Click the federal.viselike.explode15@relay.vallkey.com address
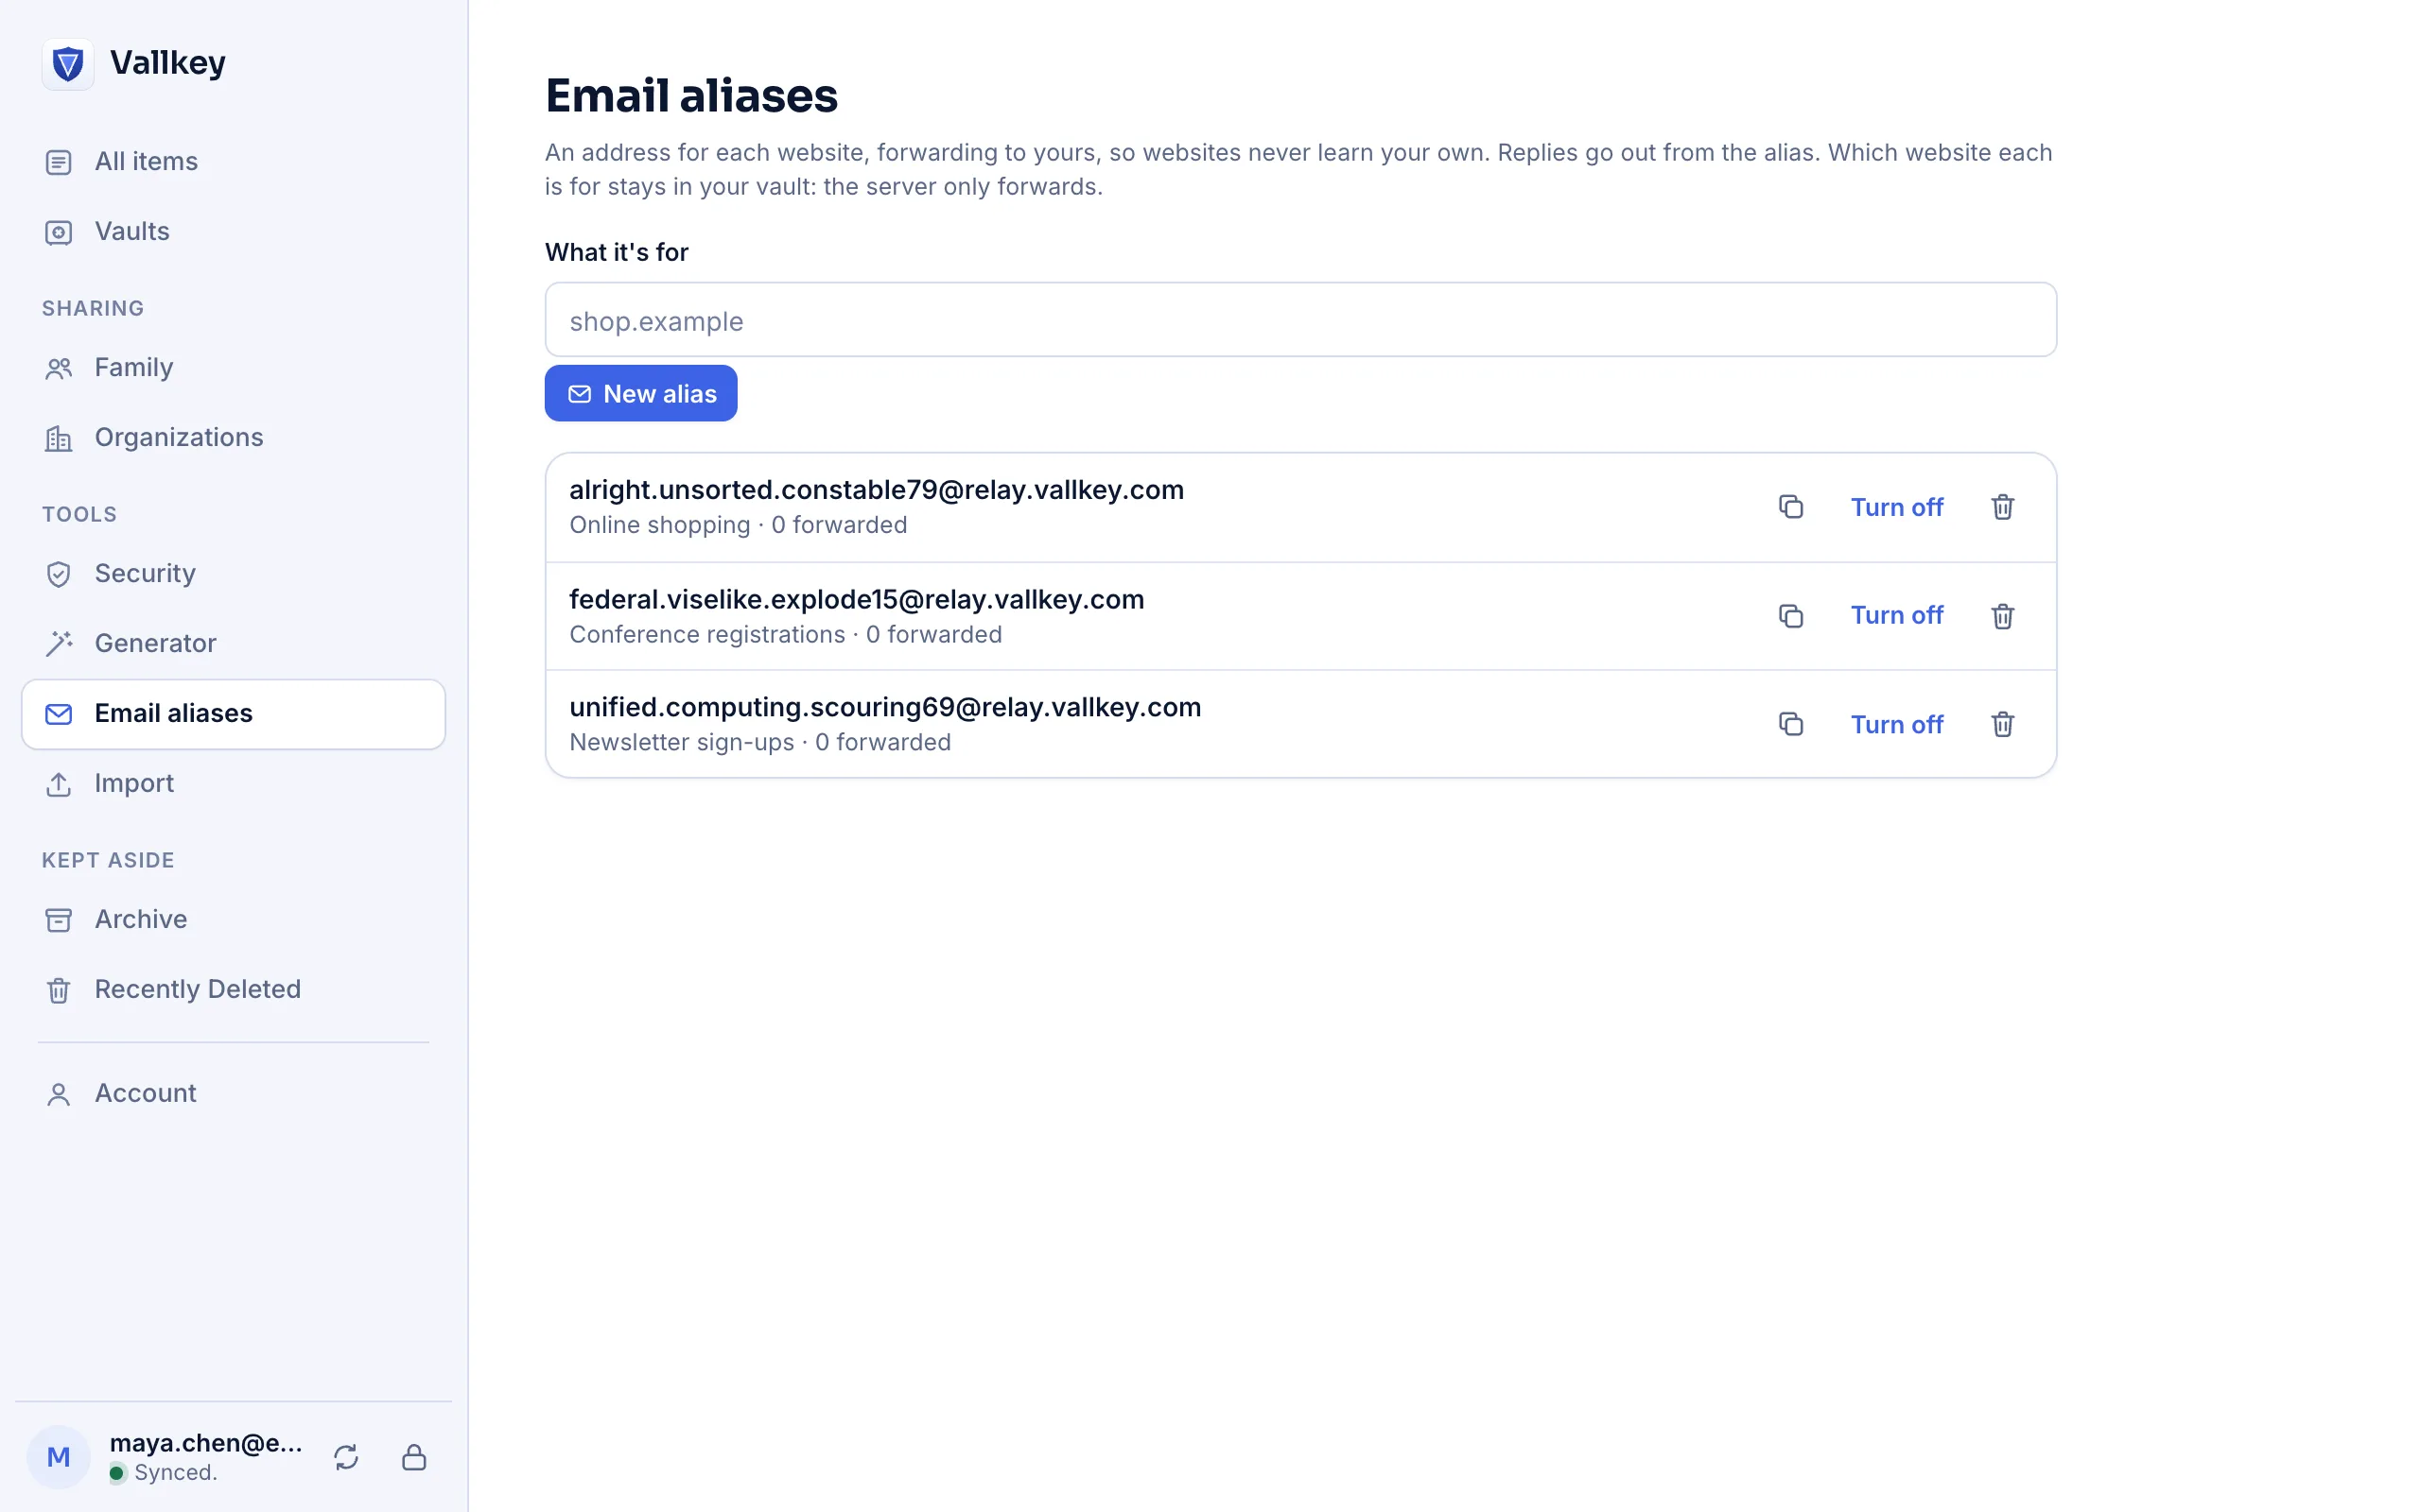Image resolution: width=2421 pixels, height=1512 pixels. tap(857, 599)
